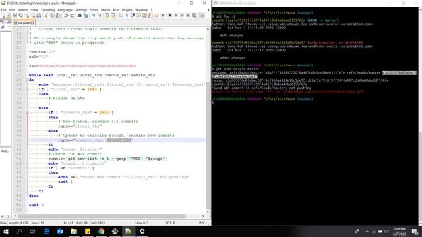Open the File menu
This screenshot has height=237, width=422.
[3, 10]
